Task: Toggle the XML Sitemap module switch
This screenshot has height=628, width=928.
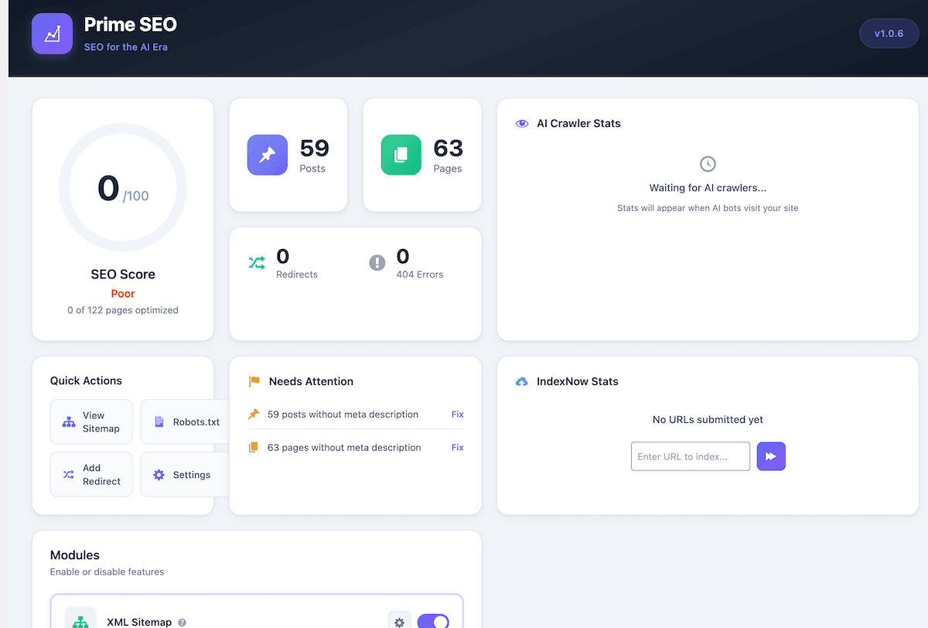Action: 433,622
